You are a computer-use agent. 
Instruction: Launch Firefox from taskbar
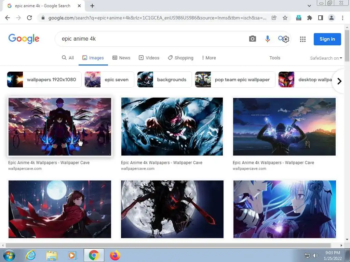[115, 255]
